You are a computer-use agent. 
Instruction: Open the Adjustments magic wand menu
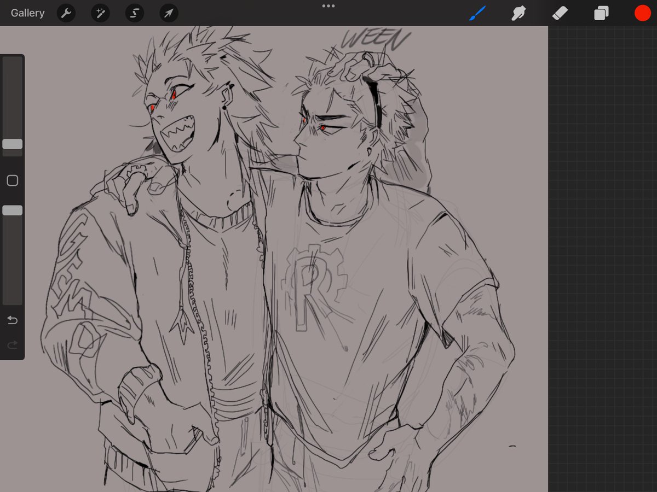tap(100, 13)
